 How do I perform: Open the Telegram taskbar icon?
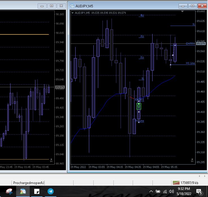pos(51,191)
